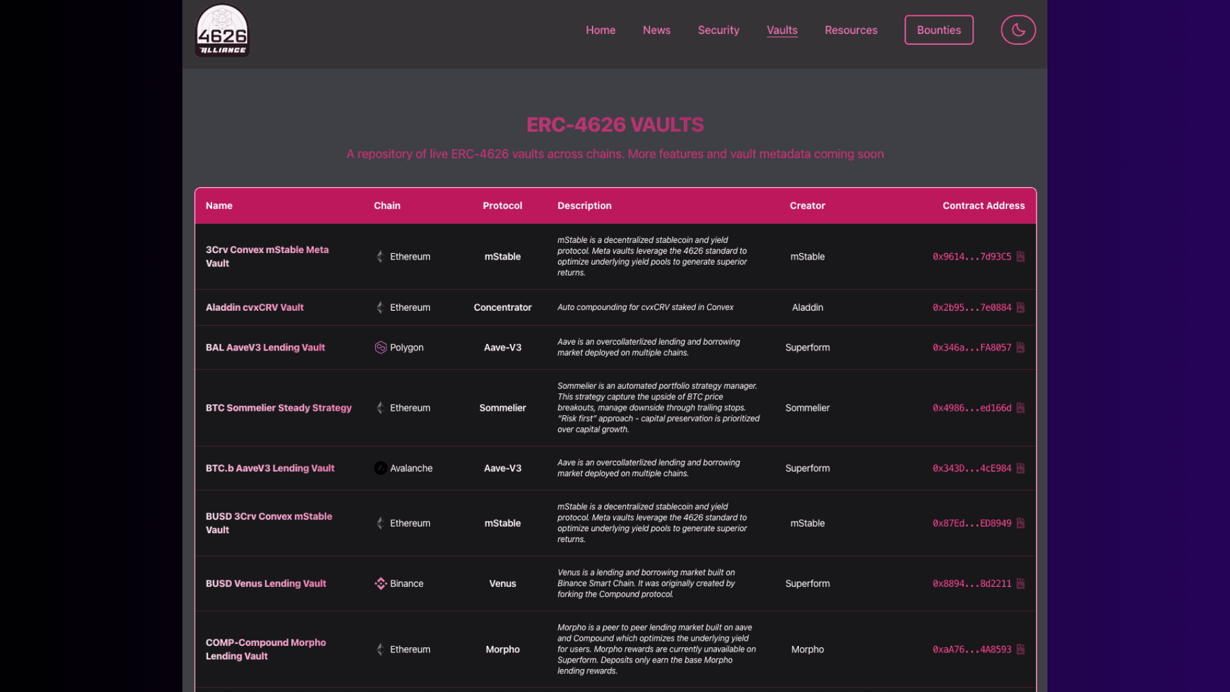Open the News page
1230x692 pixels.
pos(657,30)
